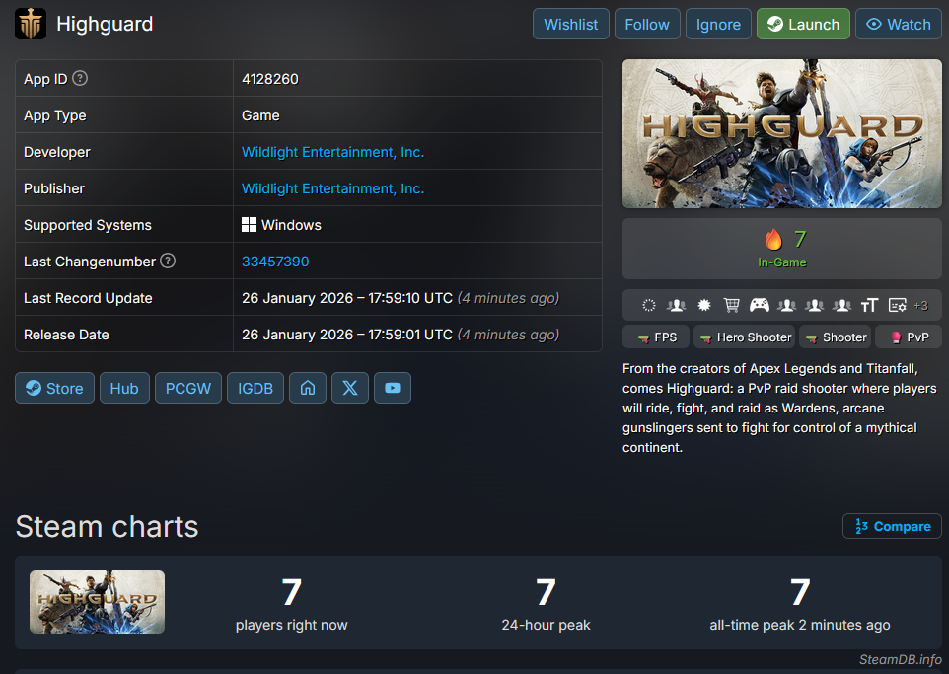Click the card with gear category icon
Viewport: 949px width, 674px height.
[x=897, y=305]
